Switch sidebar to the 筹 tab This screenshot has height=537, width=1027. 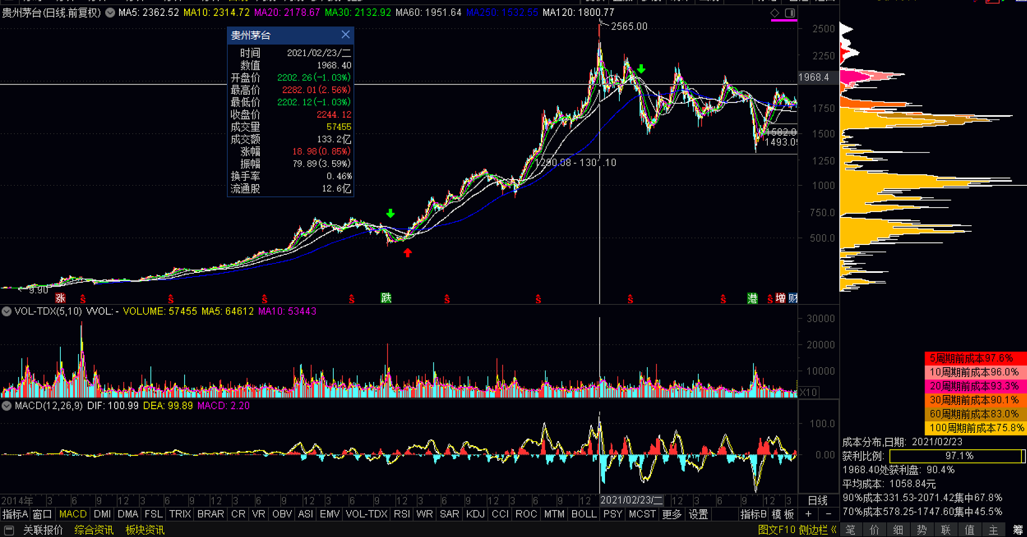tap(1018, 530)
